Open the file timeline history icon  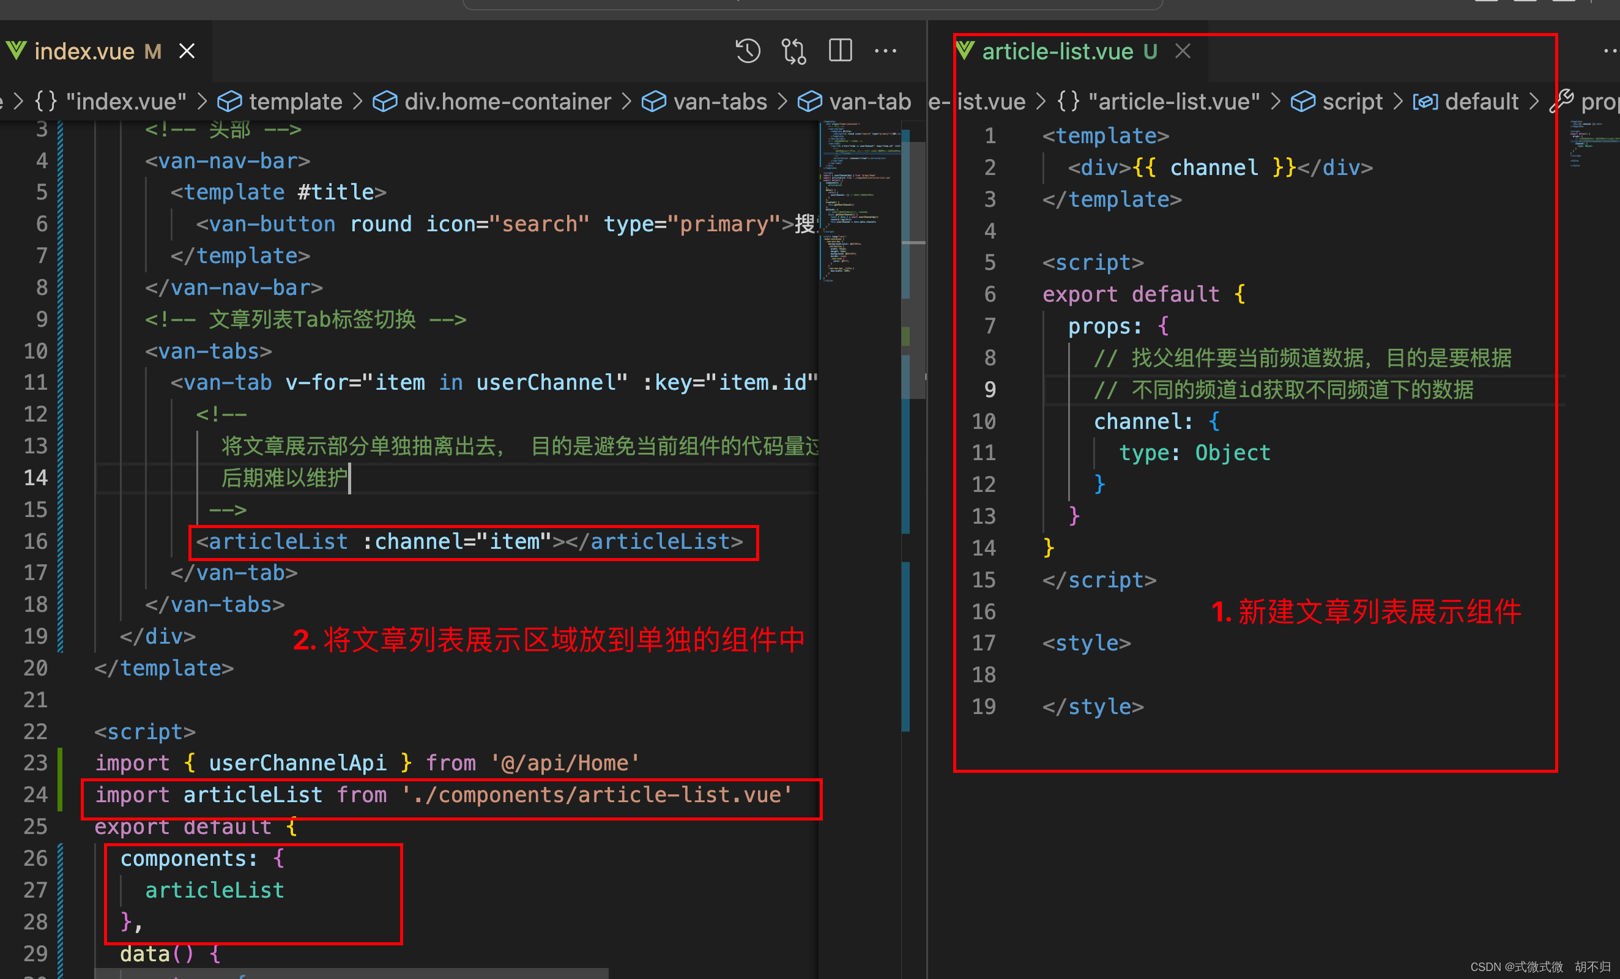pos(748,51)
